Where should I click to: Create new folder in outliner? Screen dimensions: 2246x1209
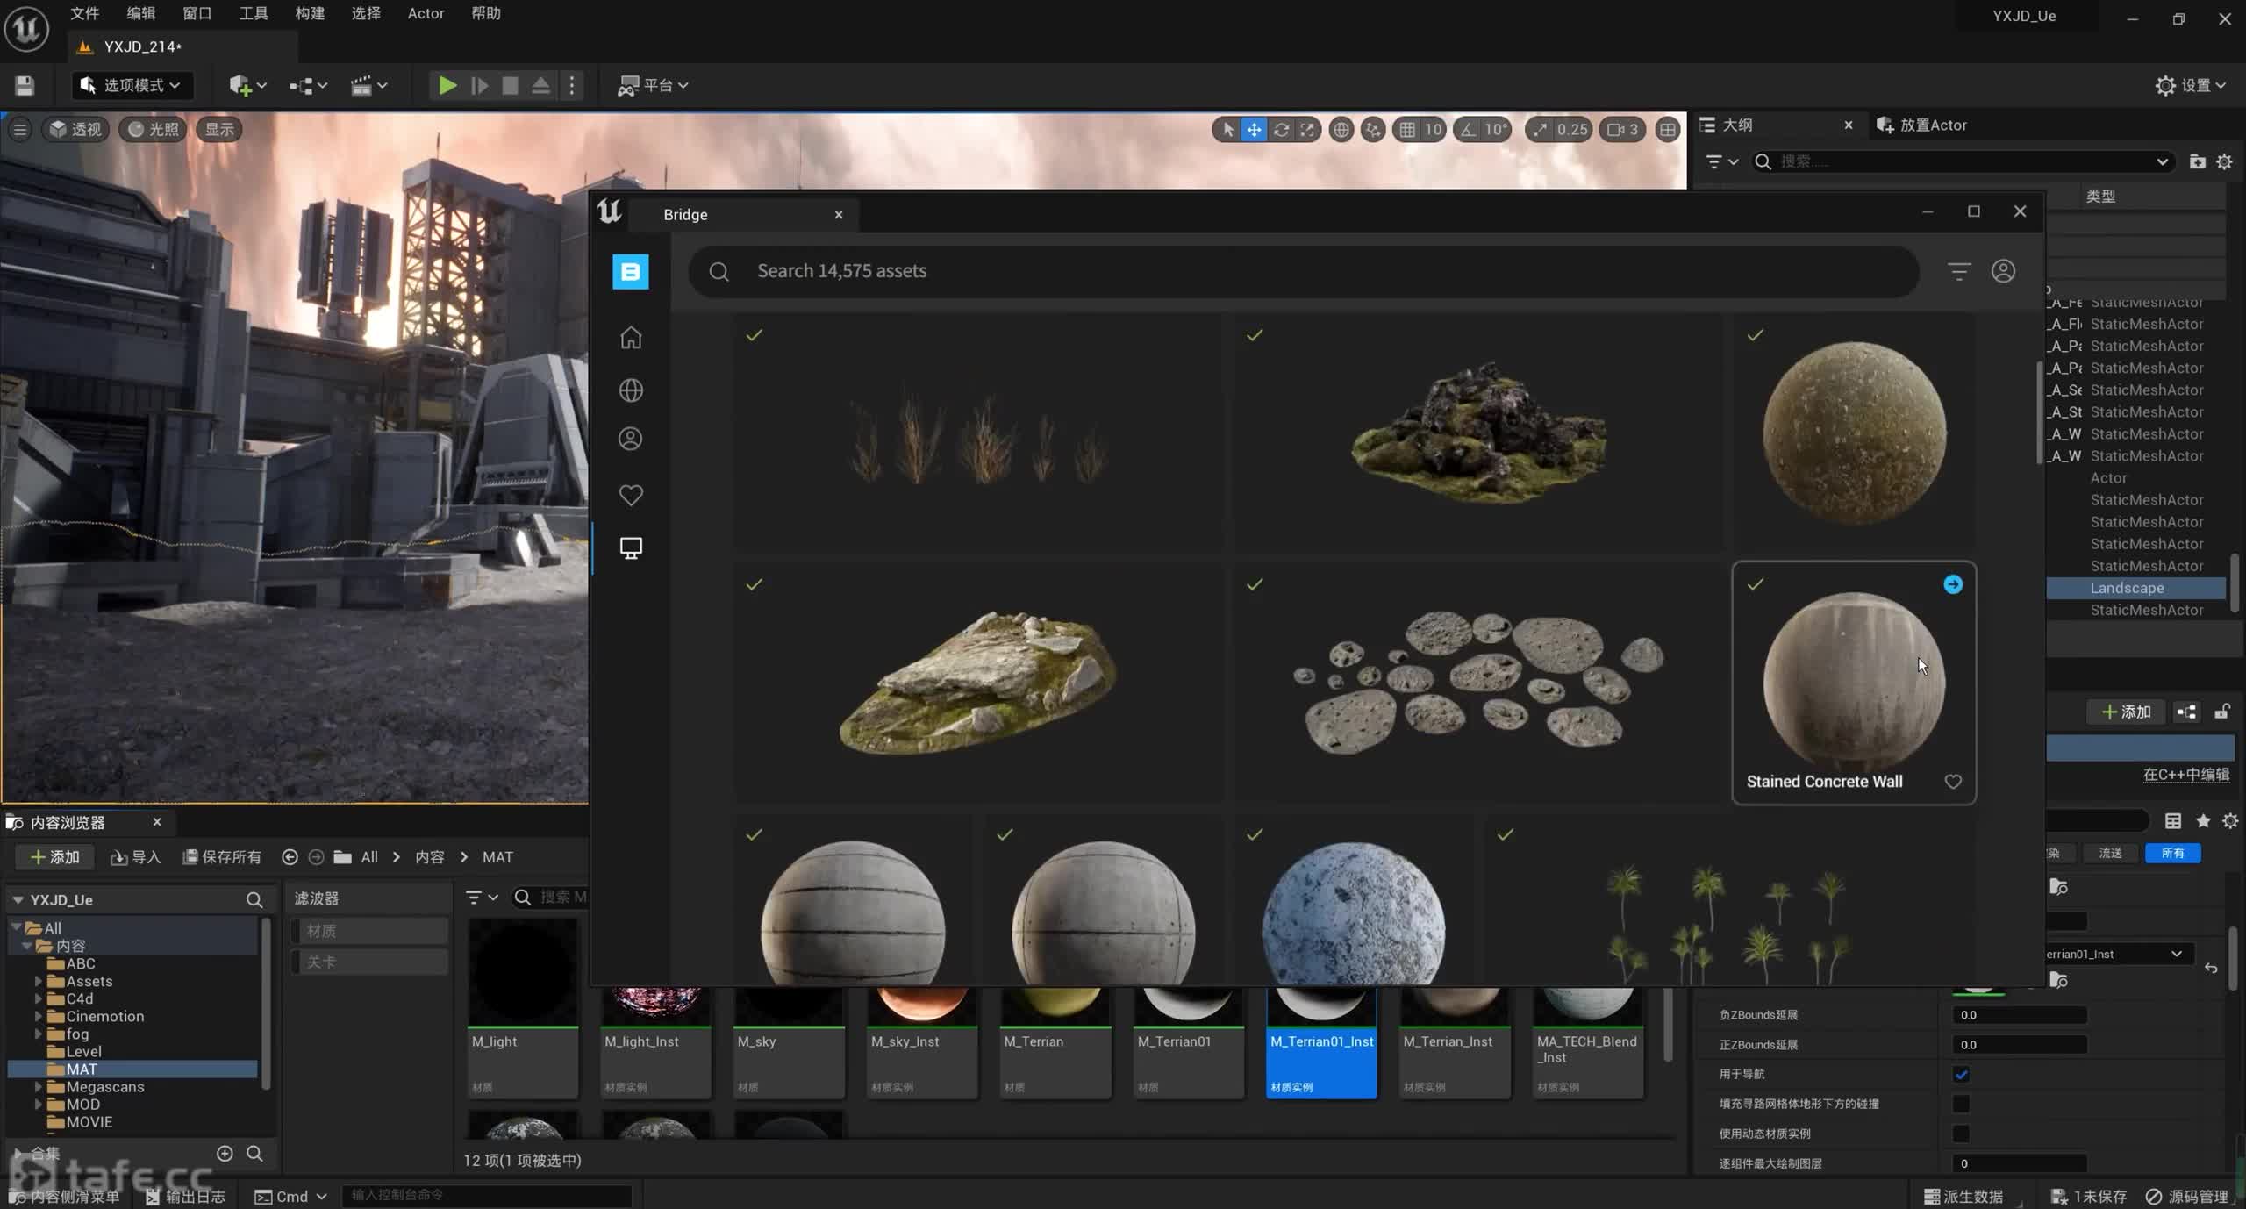coord(2197,161)
